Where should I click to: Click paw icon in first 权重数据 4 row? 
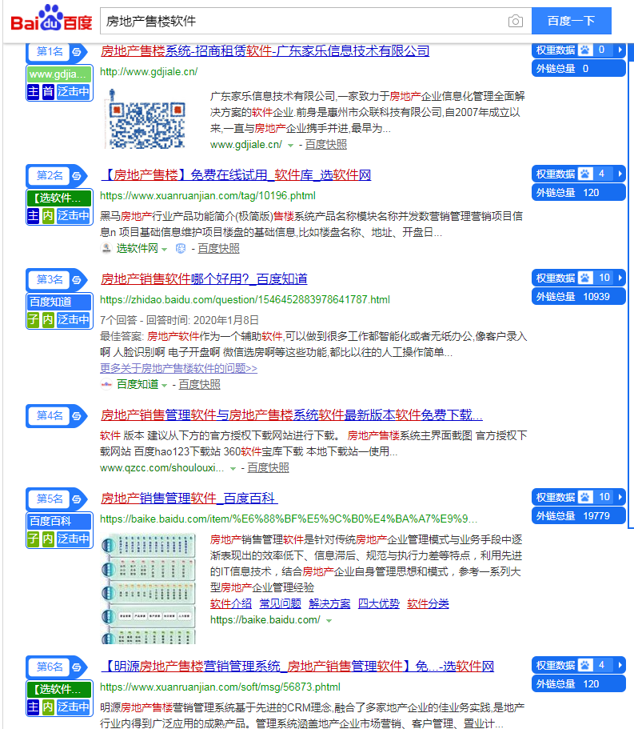[x=585, y=174]
